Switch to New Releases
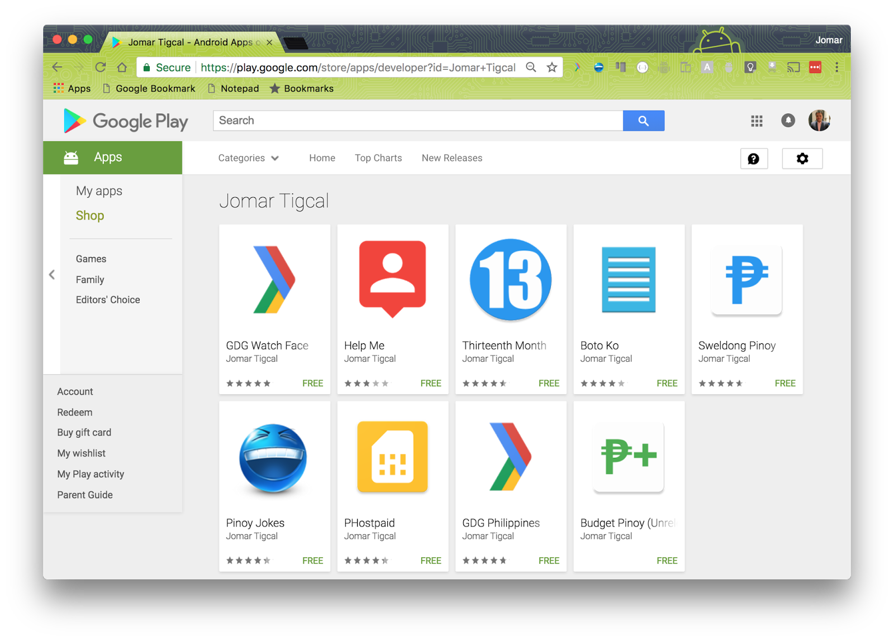 (452, 158)
